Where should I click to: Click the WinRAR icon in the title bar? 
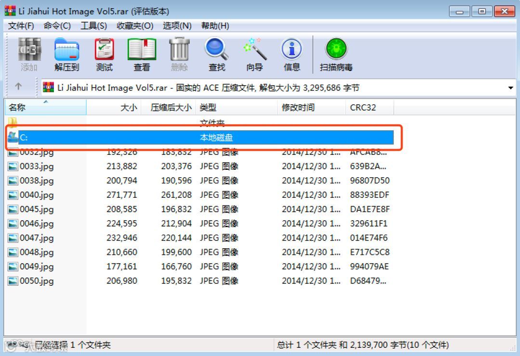click(10, 11)
